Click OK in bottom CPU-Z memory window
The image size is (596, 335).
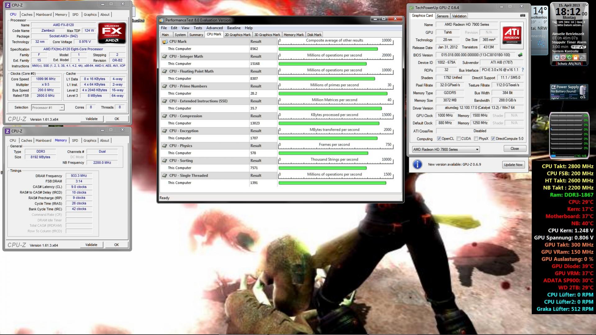click(116, 245)
